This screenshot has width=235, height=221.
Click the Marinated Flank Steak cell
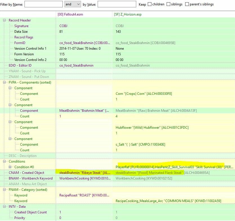162,172
